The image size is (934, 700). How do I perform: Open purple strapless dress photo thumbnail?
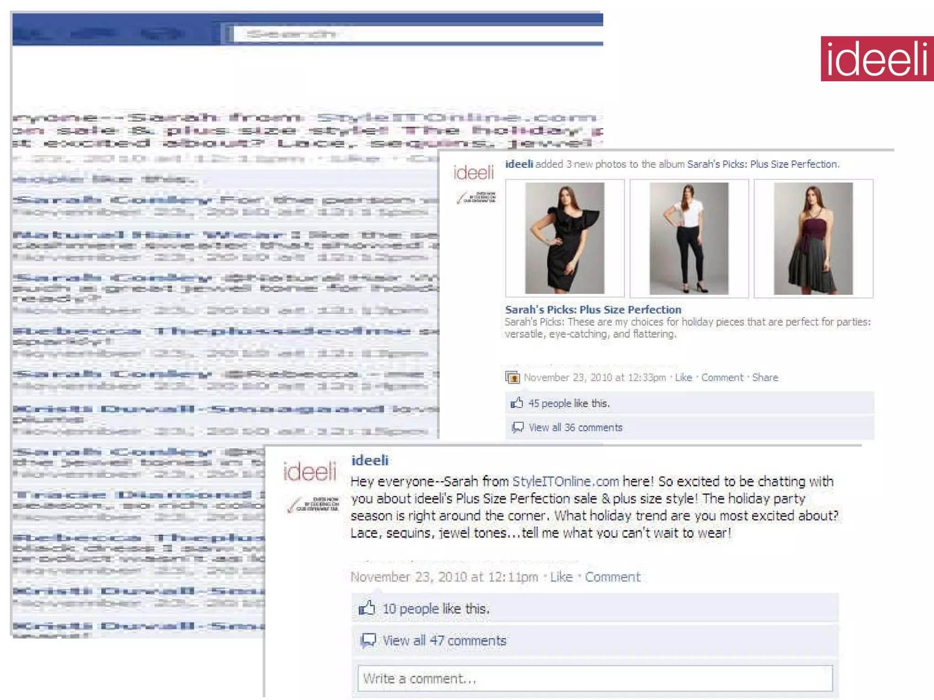point(813,238)
